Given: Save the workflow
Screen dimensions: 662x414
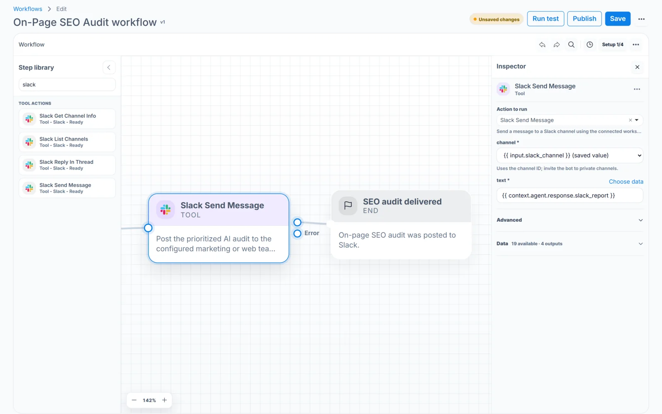Looking at the screenshot, I should (618, 19).
